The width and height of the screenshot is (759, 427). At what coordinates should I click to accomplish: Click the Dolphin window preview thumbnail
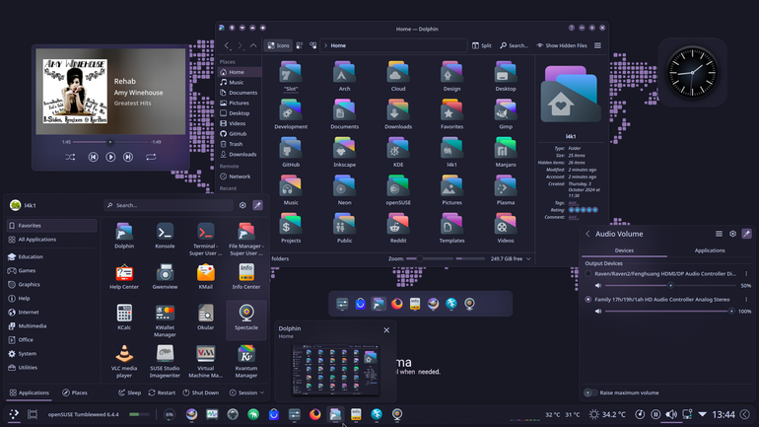335,370
